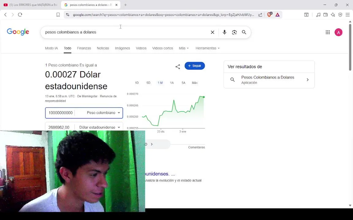The height and width of the screenshot is (220, 353).
Task: Click the '0.00027 Dólar estadounidense' result text
Action: click(76, 80)
